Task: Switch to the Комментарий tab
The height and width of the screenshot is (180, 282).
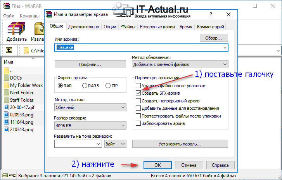Action: 210,27
